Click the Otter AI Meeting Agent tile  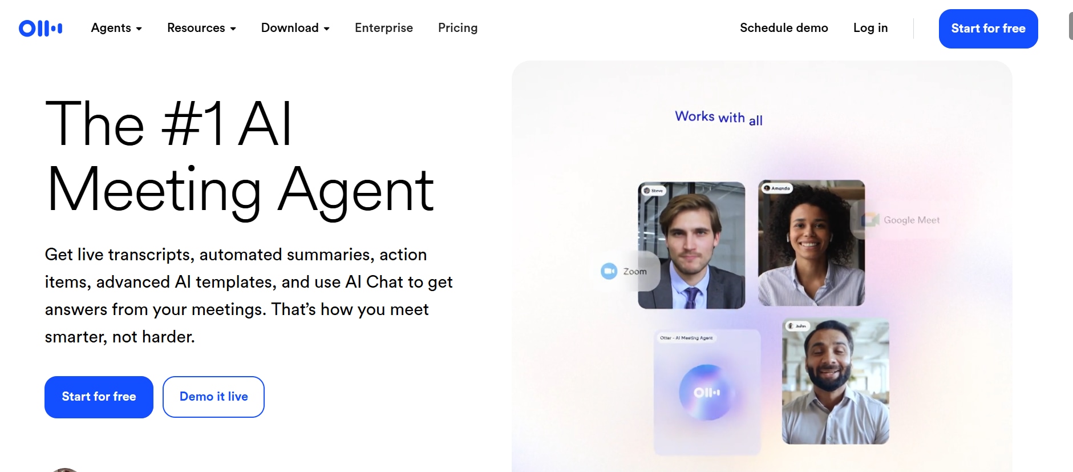(x=707, y=392)
